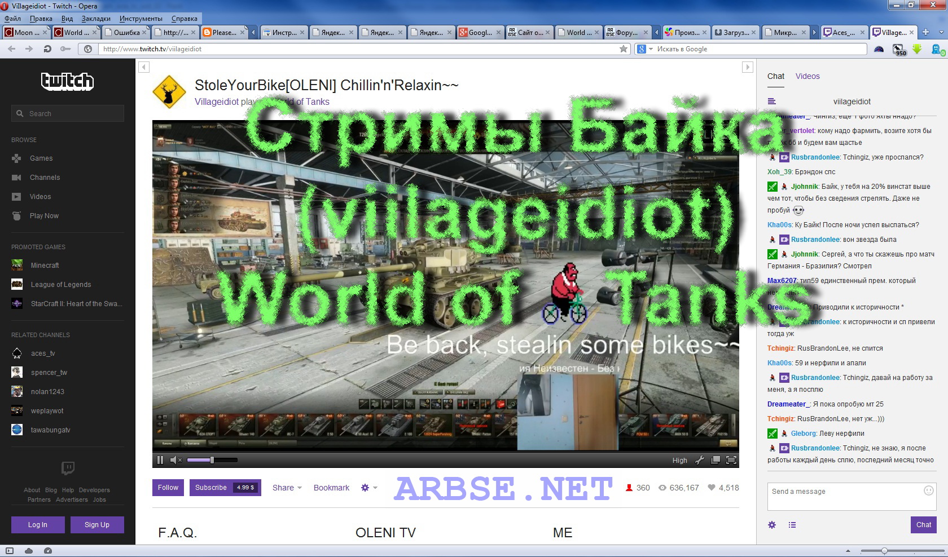Toggle Opera panels button in status bar

(10, 551)
